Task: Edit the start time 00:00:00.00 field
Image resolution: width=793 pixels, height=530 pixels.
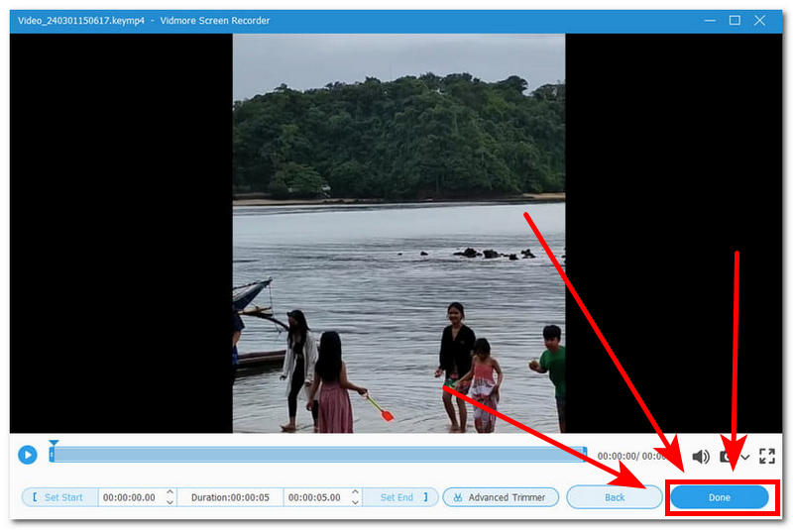Action: click(129, 497)
